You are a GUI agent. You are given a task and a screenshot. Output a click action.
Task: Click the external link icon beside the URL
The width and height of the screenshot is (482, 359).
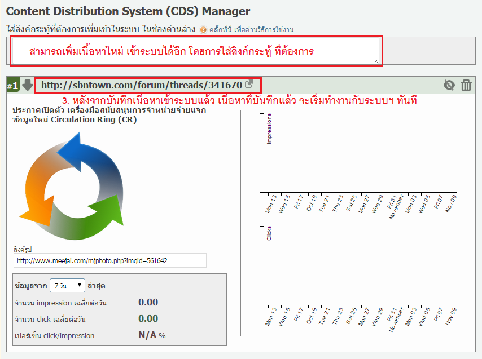pyautogui.click(x=249, y=85)
